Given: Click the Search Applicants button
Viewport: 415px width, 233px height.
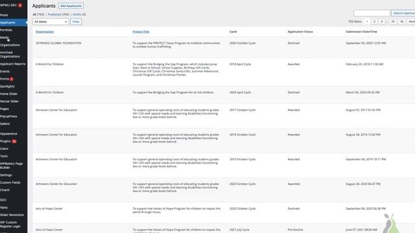Looking at the screenshot, I should 403,13.
